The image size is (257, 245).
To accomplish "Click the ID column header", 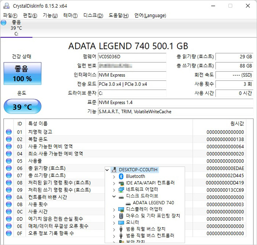I will pyautogui.click(x=20, y=124).
